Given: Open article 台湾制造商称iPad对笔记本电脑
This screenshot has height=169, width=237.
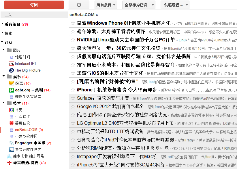Looking at the screenshot, I should 125,140.
